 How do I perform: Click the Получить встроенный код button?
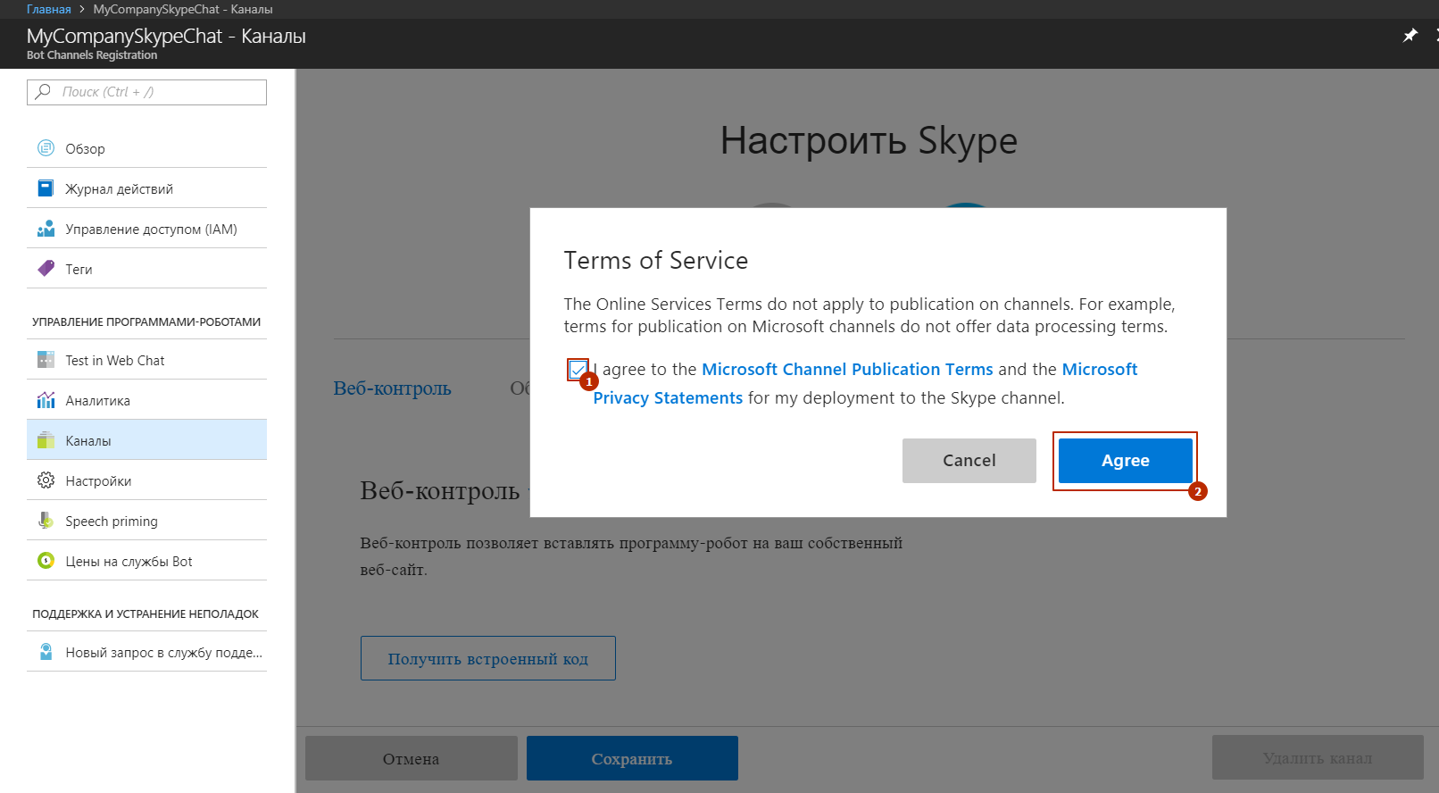tap(487, 658)
